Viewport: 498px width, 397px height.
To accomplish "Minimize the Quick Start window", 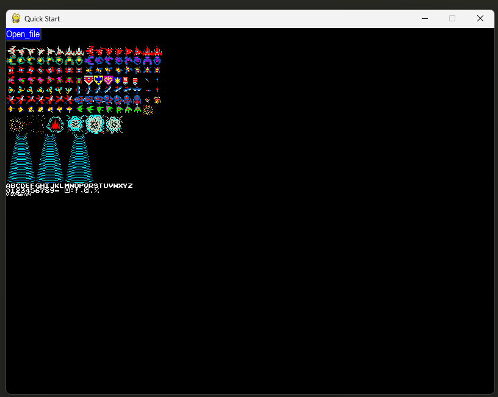I will pos(425,19).
